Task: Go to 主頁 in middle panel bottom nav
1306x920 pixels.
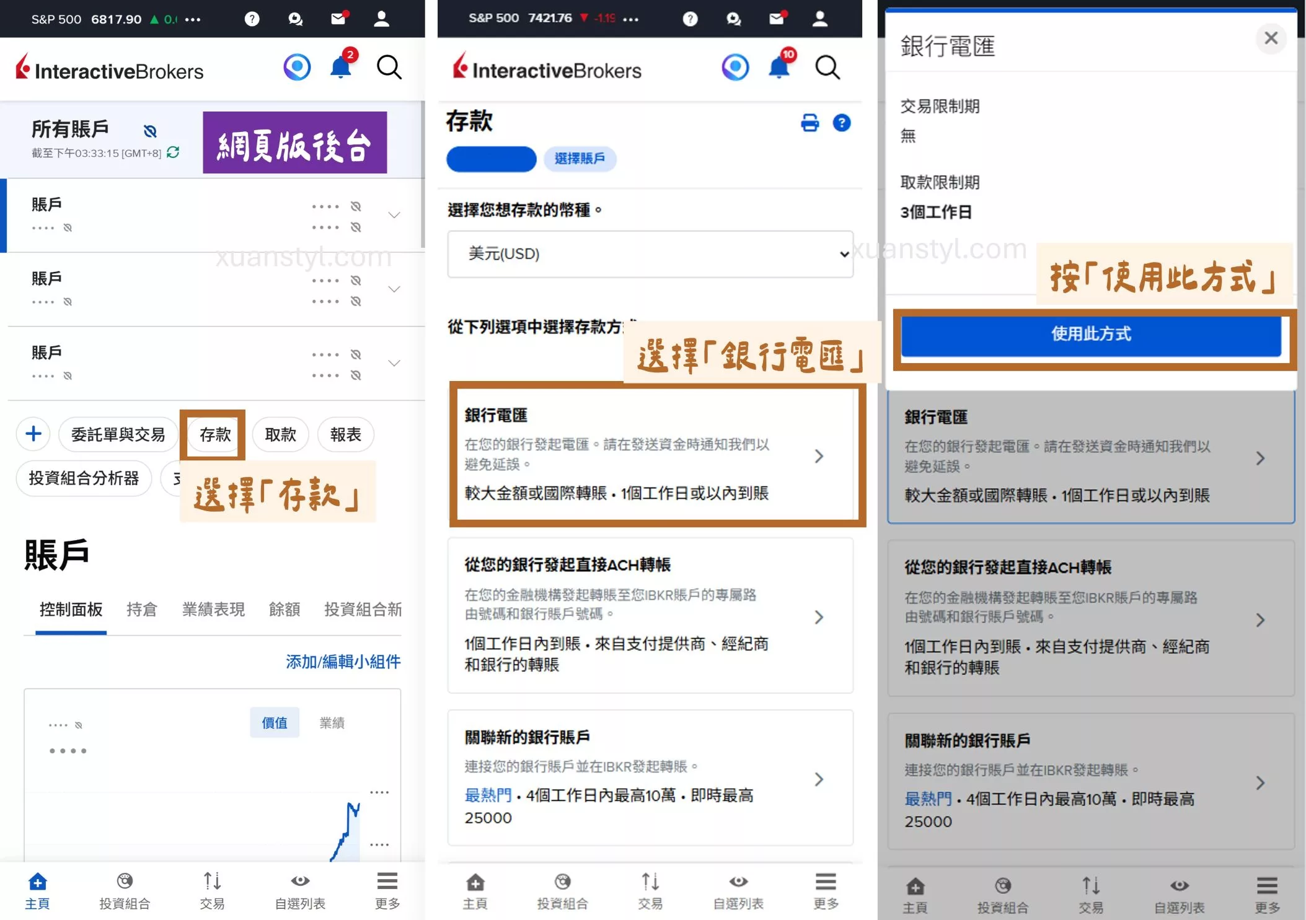Action: tap(475, 891)
